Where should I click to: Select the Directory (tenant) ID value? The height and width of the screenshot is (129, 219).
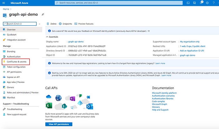87,51
